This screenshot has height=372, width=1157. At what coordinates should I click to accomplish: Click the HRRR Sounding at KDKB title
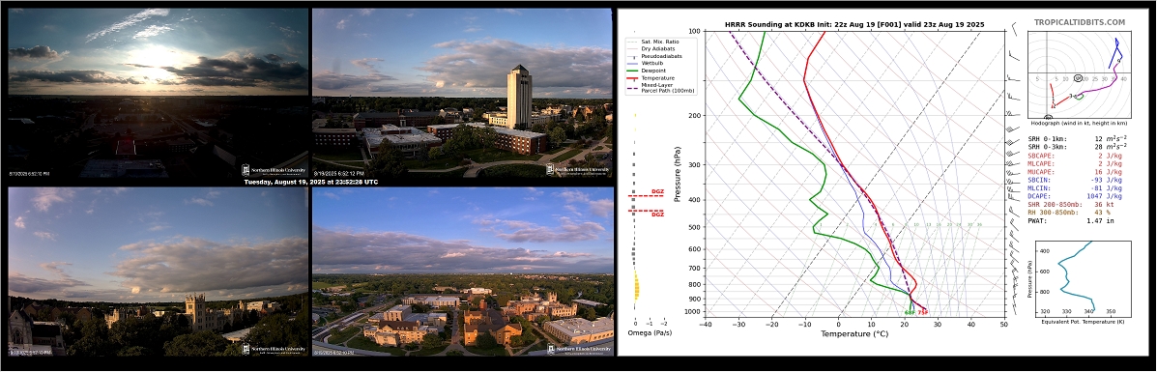click(x=854, y=24)
